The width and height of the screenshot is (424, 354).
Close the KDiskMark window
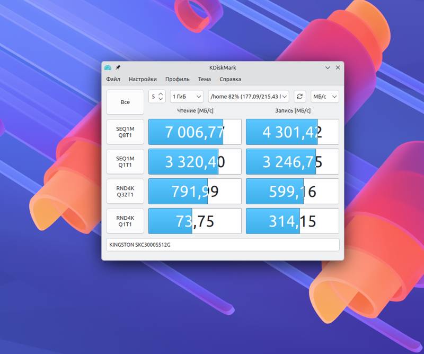pyautogui.click(x=338, y=67)
